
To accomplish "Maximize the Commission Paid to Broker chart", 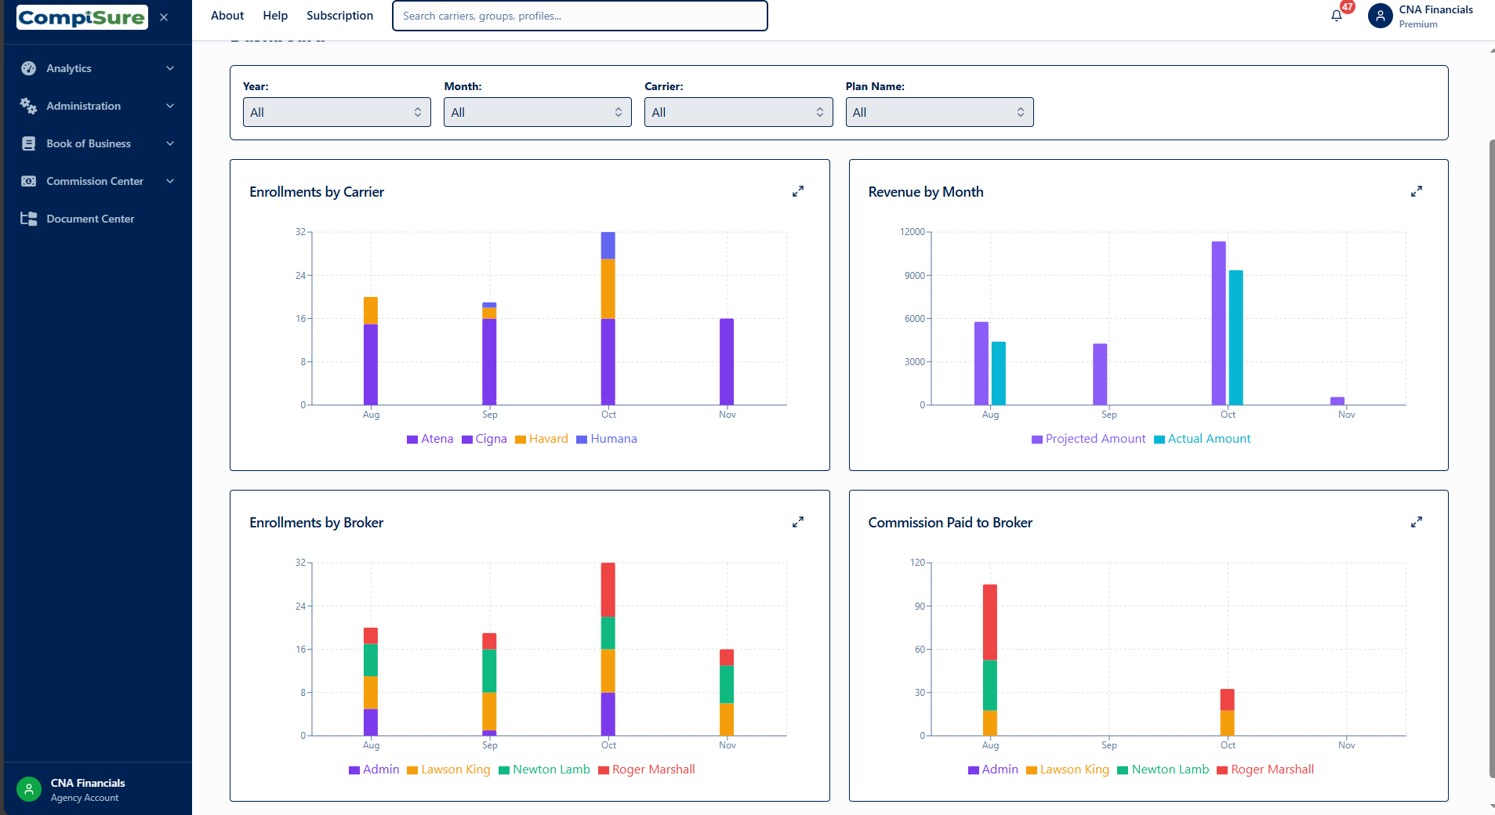I will tap(1416, 522).
